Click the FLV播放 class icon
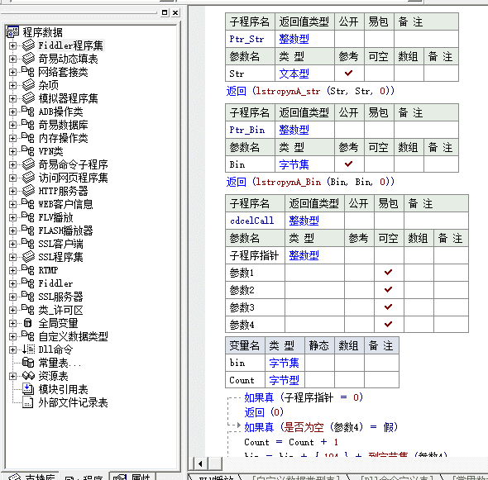The height and width of the screenshot is (480, 488). coord(28,217)
